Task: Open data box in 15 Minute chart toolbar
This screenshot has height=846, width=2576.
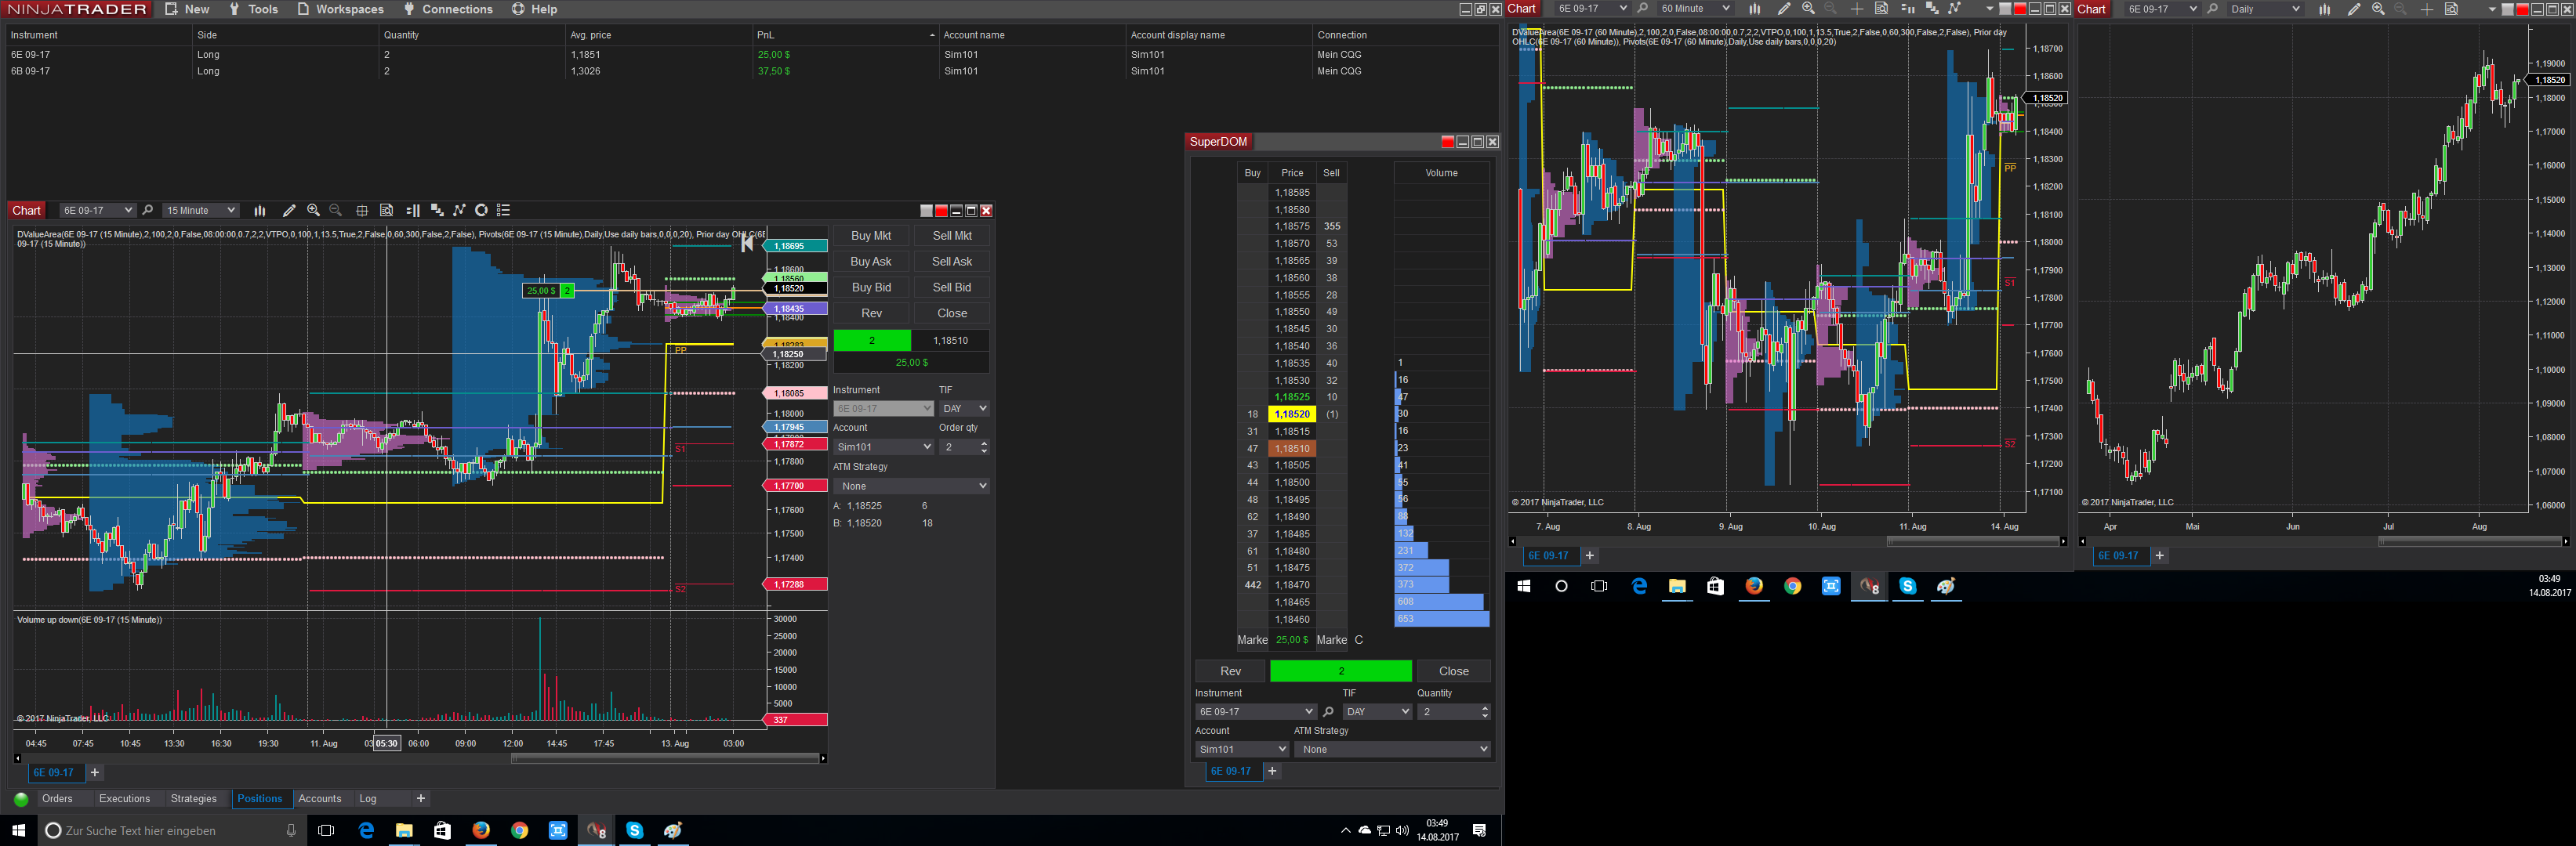Action: coord(386,211)
